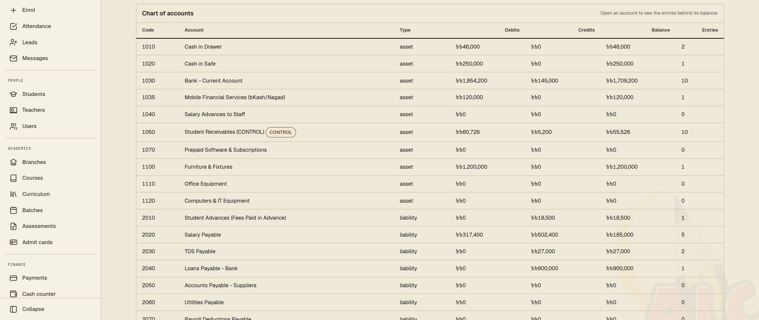Click the Entries column header
Screen dimensions: 759x320
pos(710,30)
